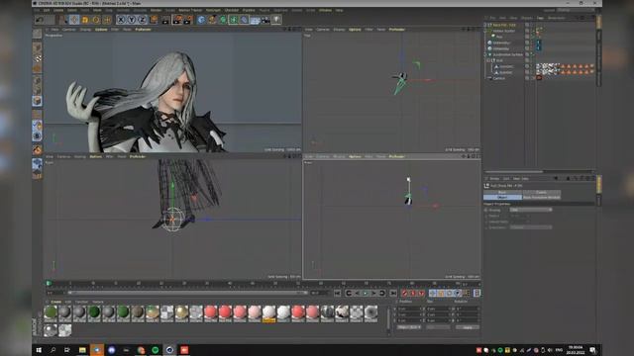Open Options menu of Perspective viewport
The height and width of the screenshot is (356, 634).
click(101, 30)
